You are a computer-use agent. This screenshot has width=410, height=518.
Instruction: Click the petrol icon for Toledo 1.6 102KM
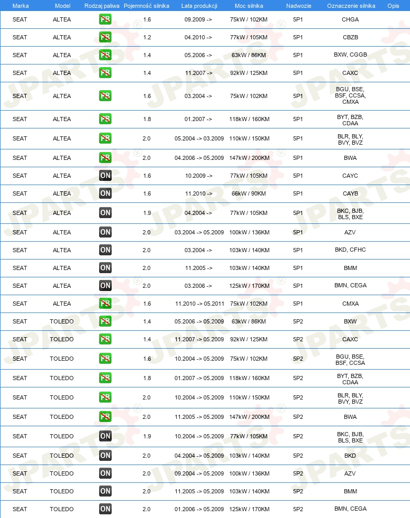pos(105,359)
